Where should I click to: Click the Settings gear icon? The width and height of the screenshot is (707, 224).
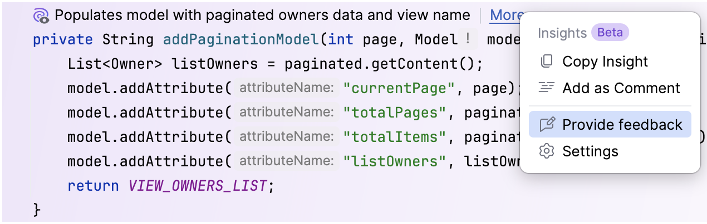[547, 151]
